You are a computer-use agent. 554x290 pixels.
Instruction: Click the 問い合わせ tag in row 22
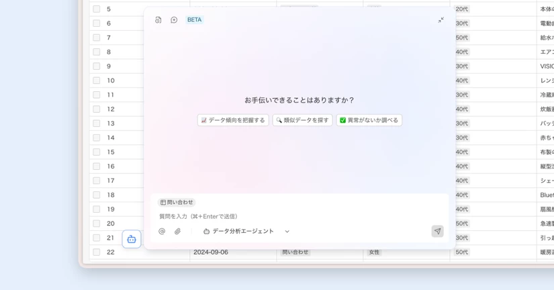(x=295, y=252)
